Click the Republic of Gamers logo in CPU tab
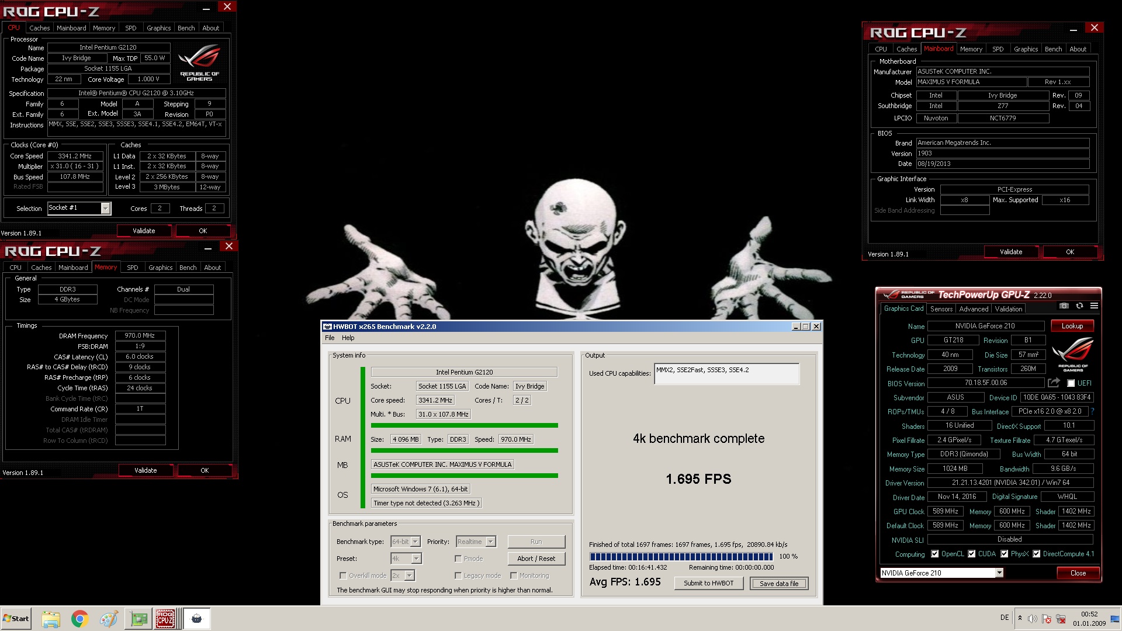The height and width of the screenshot is (631, 1122). pyautogui.click(x=199, y=63)
